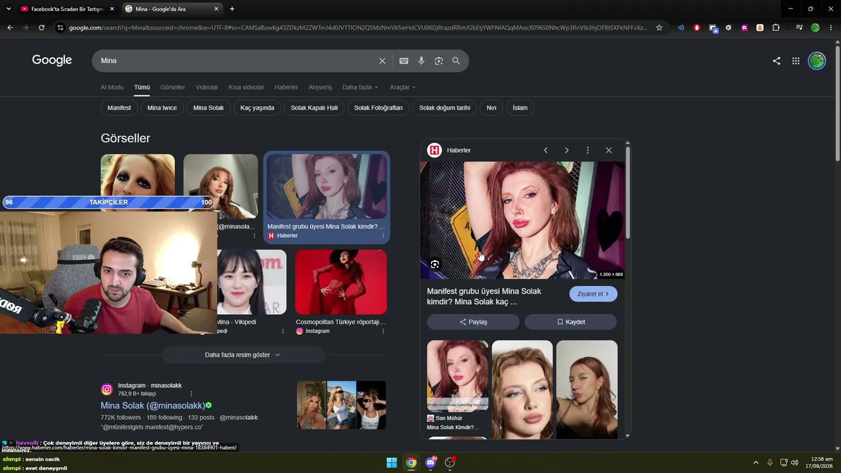Screen dimensions: 841x473
Task: Expand Daha fazla resim göster
Action: click(242, 355)
